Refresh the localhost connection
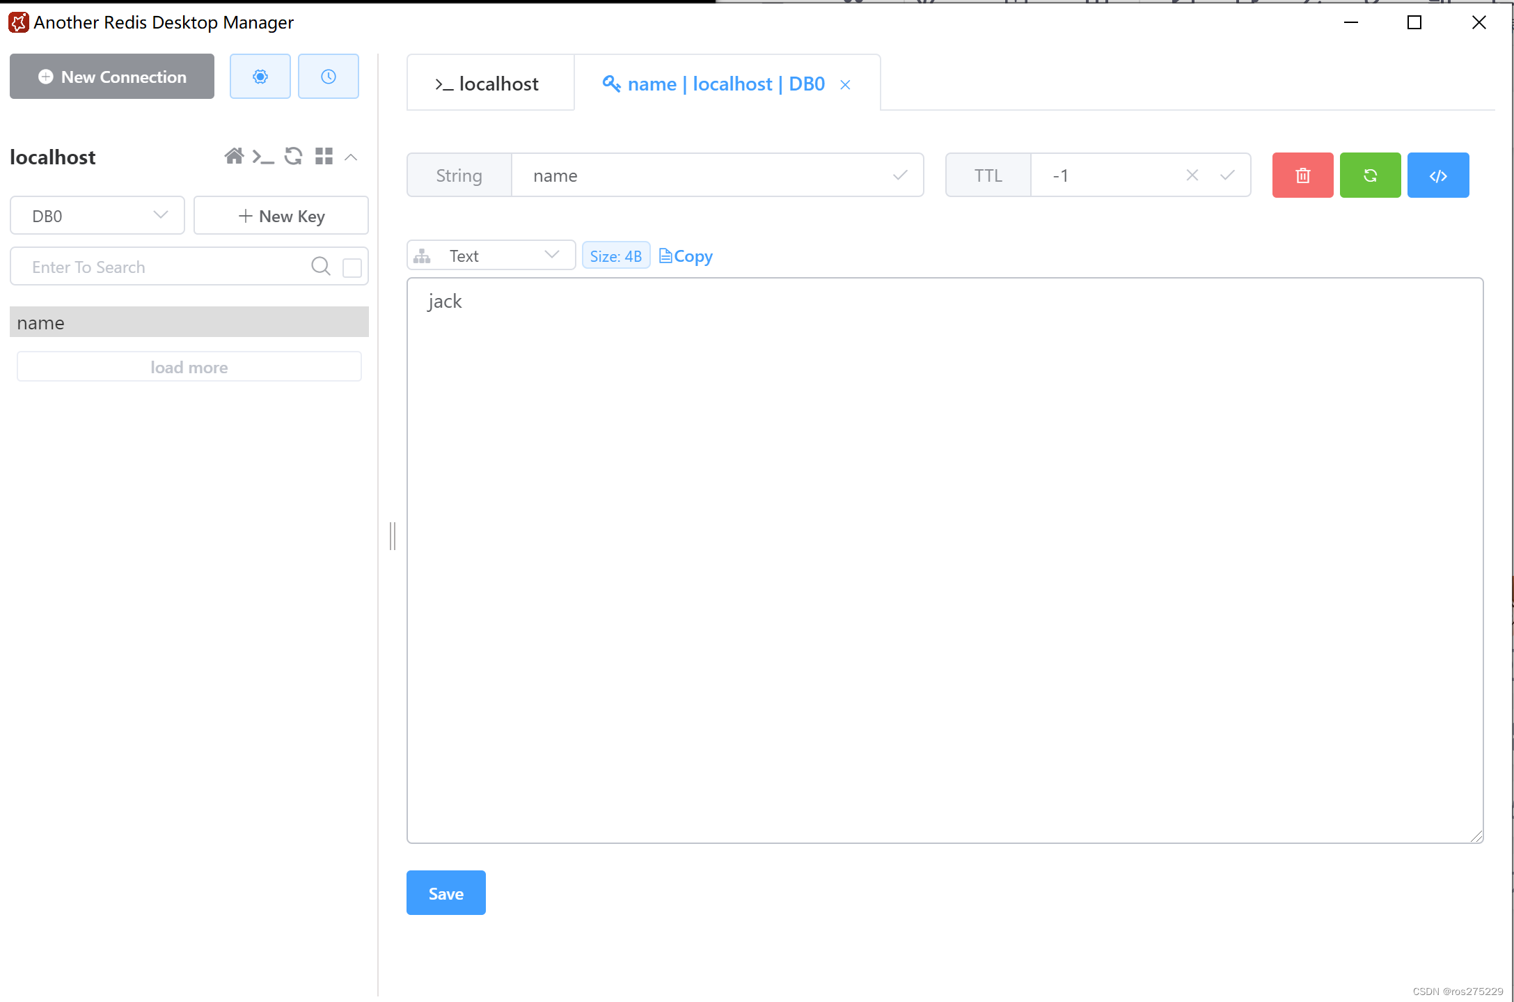1514x1002 pixels. pos(293,156)
